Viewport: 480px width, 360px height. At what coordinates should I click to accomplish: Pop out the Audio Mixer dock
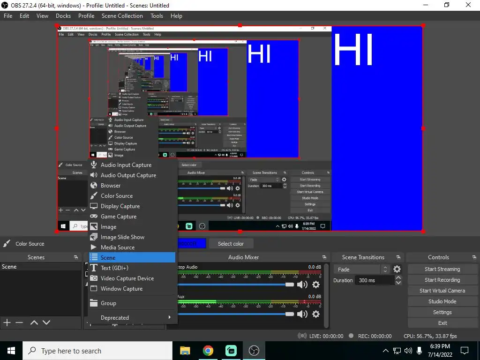[x=324, y=257]
